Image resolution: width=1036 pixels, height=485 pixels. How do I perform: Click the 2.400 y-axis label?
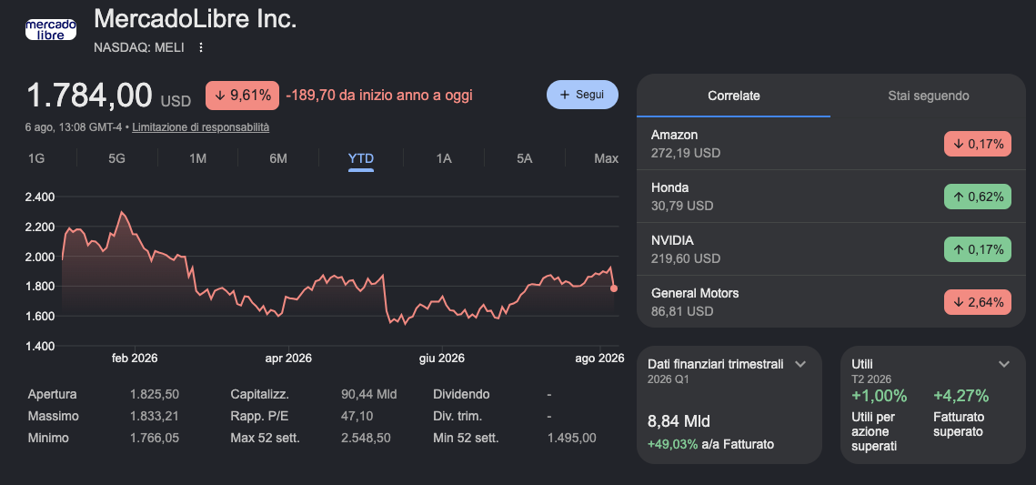[x=40, y=197]
